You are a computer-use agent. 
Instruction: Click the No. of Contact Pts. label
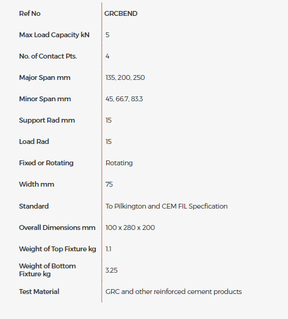48,56
